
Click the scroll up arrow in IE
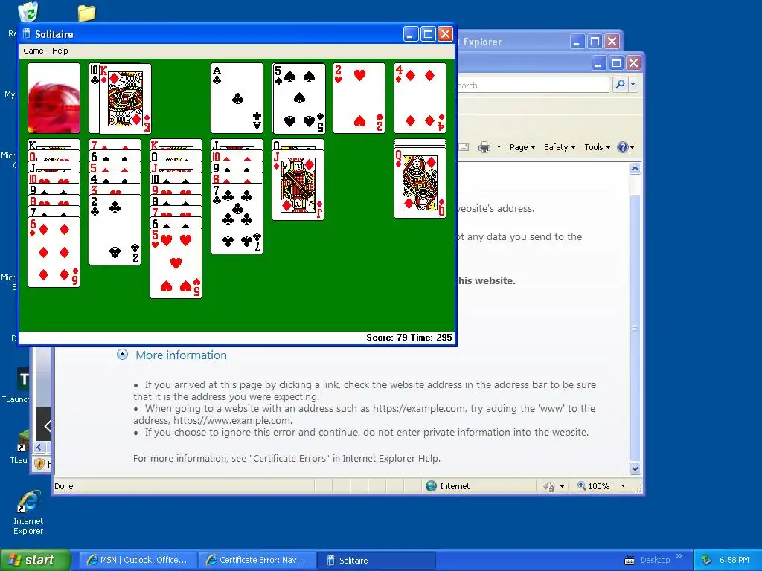click(635, 169)
